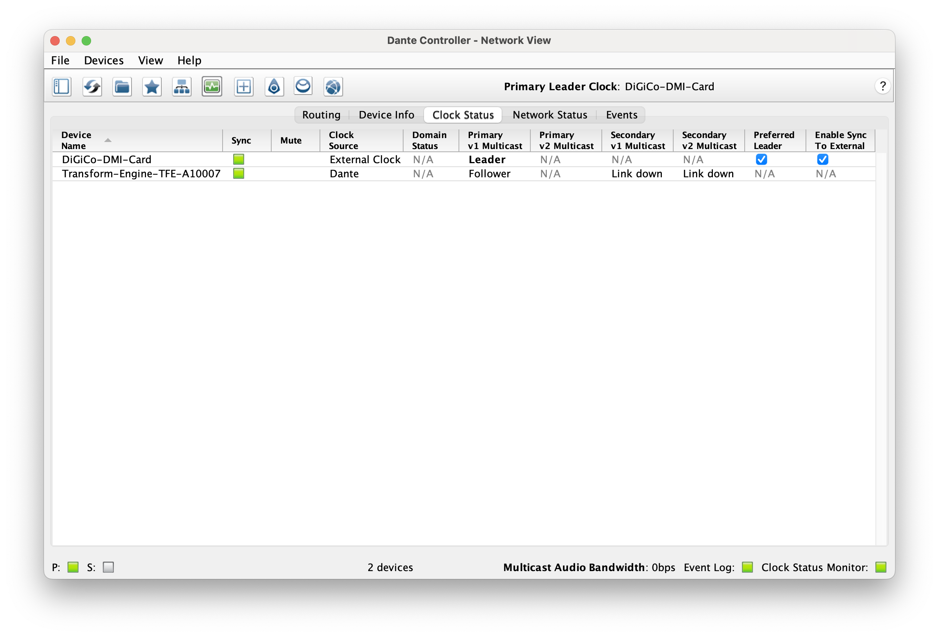Select the Transform-Engine-TFE-A10007 device name

[x=141, y=174]
